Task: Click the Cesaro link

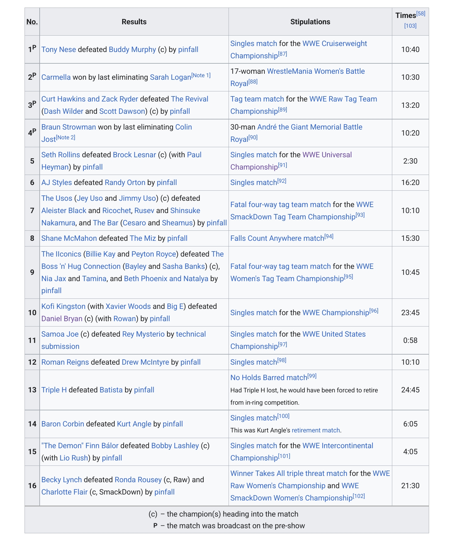Action: tap(134, 223)
